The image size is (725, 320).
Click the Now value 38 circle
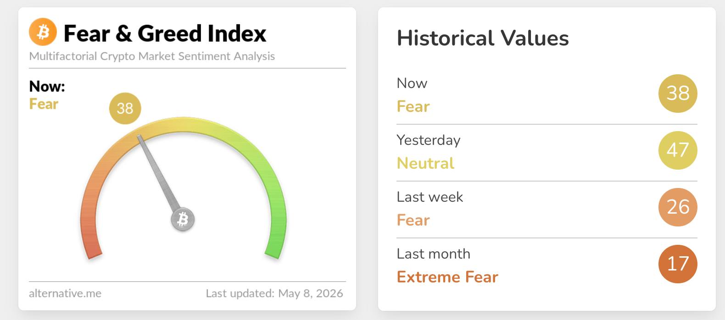click(x=678, y=94)
